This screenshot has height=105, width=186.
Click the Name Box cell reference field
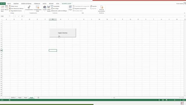(x=5, y=16)
